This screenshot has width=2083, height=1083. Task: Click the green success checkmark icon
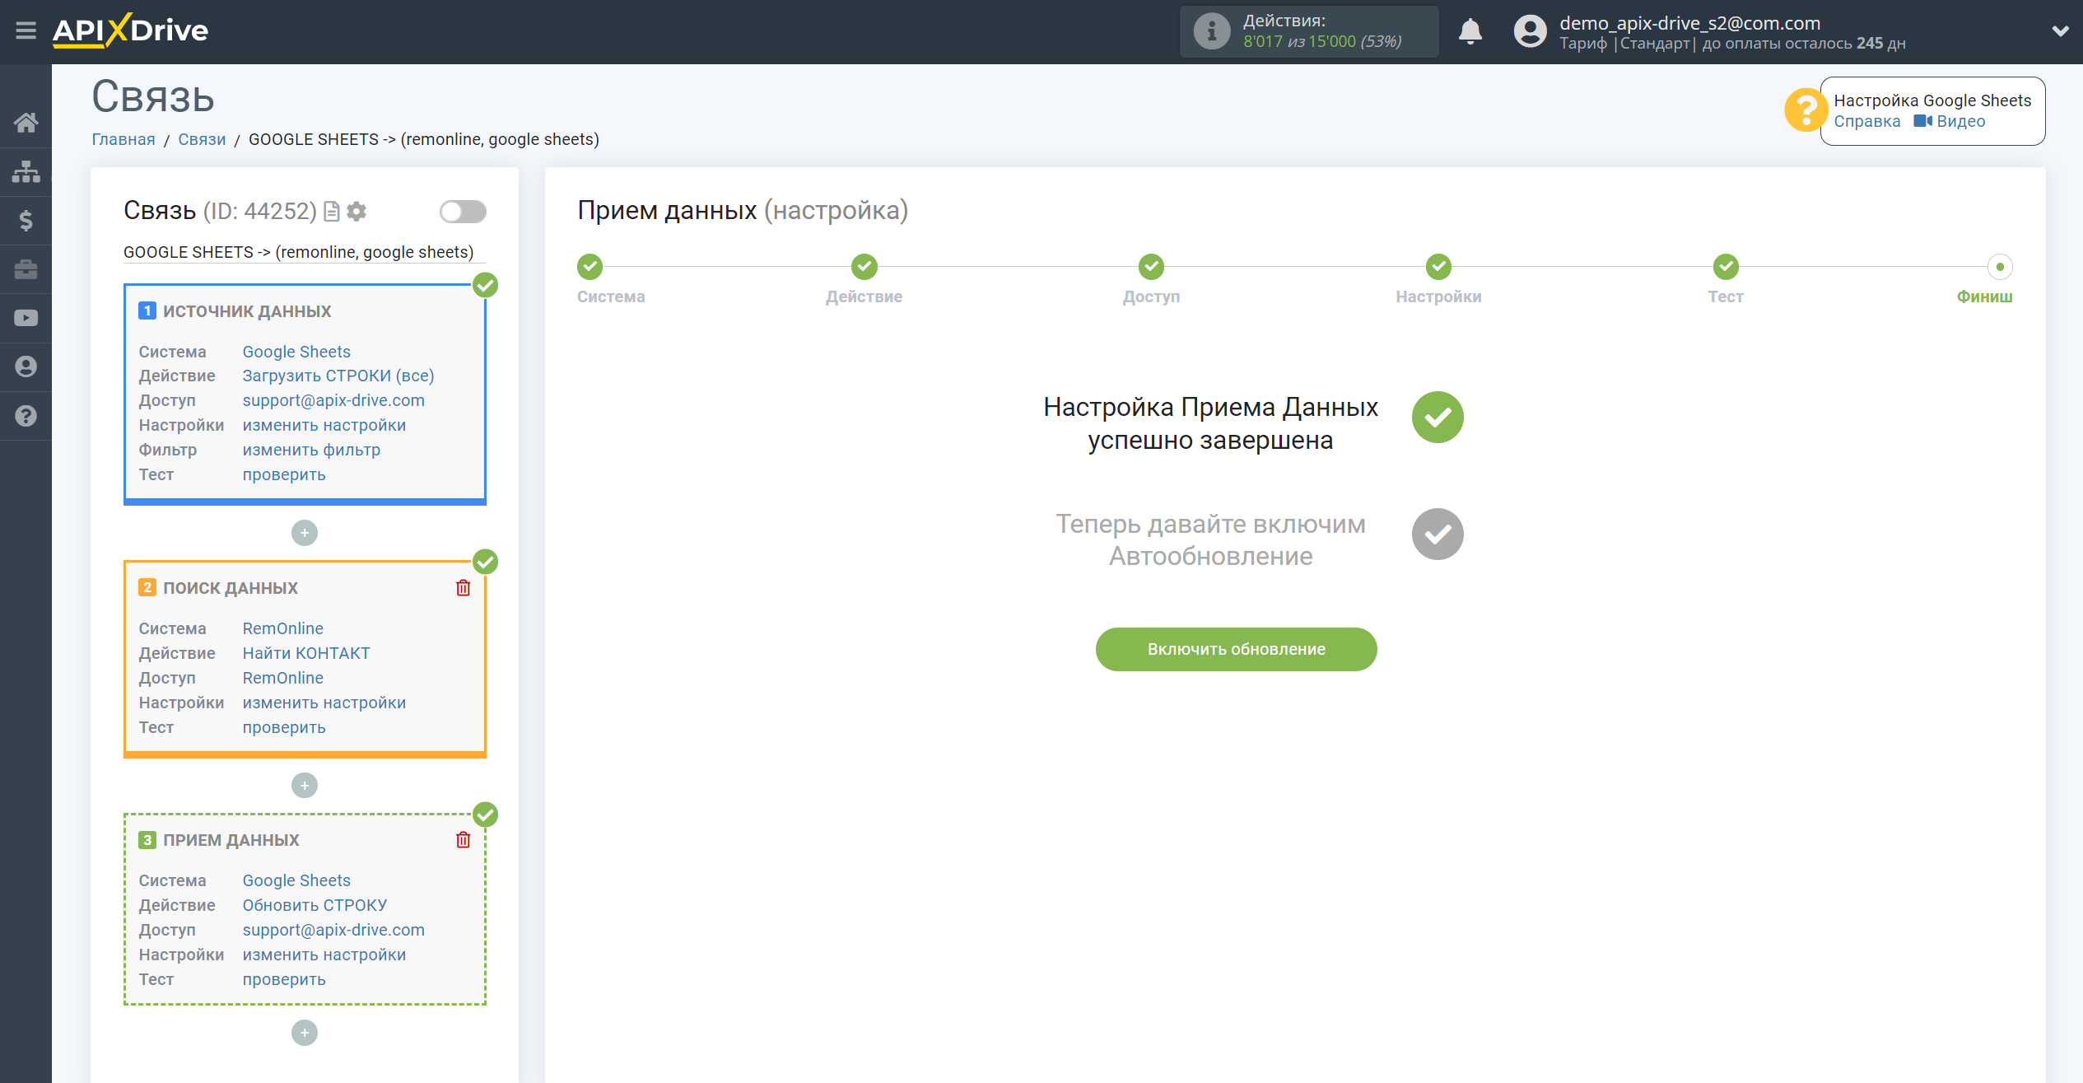[1438, 417]
